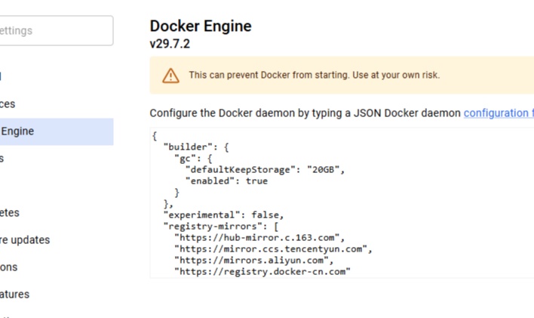
Task: Click the "defaultKeepStorage": "20GB" line
Action: (x=265, y=170)
